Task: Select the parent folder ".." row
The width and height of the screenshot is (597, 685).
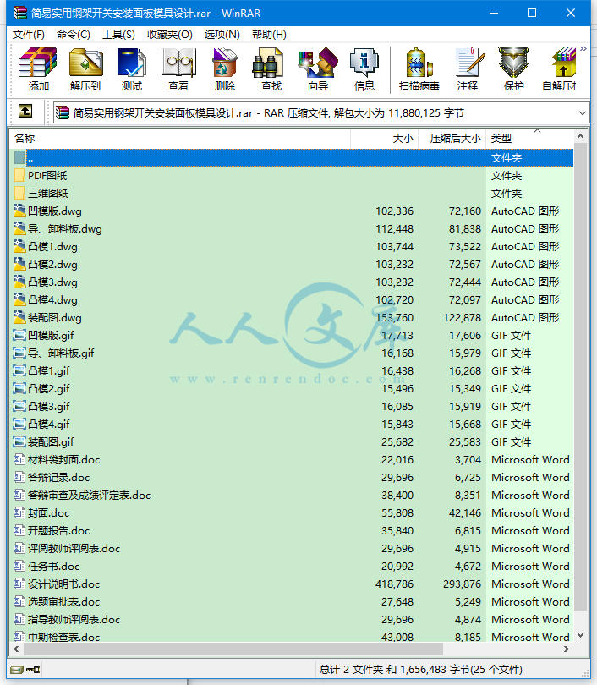Action: point(291,157)
